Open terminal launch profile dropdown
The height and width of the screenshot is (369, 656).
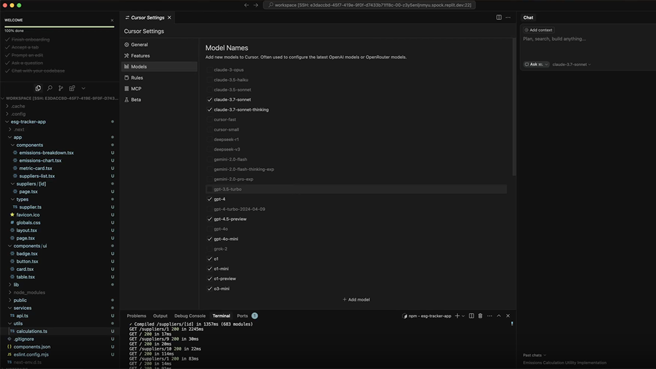[463, 317]
